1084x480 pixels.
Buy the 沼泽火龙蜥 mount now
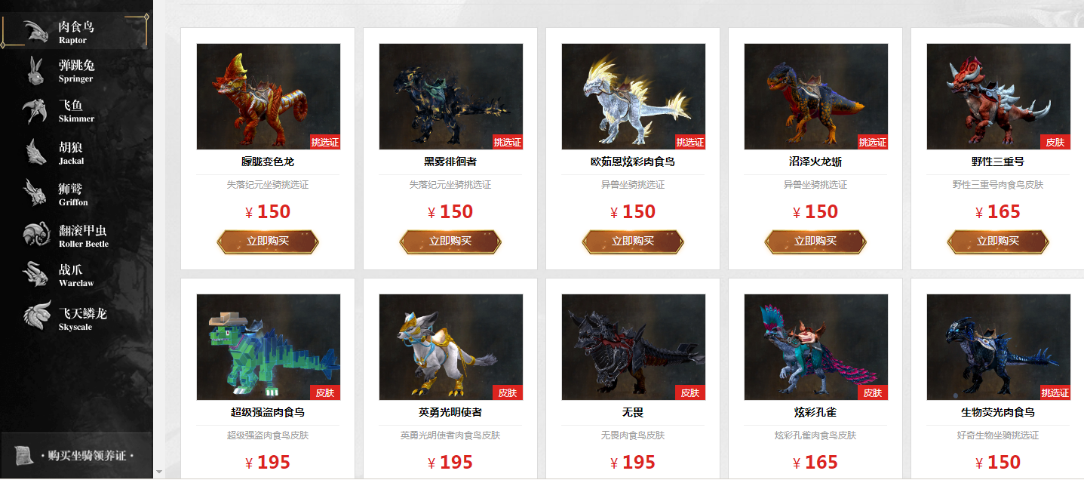click(x=815, y=242)
